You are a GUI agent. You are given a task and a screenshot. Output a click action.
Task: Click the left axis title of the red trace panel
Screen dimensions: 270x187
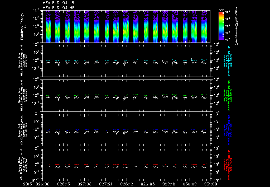pos(23,165)
